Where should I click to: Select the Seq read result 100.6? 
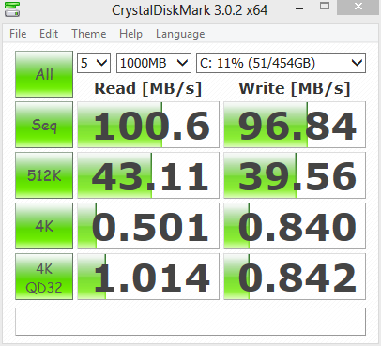pos(148,125)
